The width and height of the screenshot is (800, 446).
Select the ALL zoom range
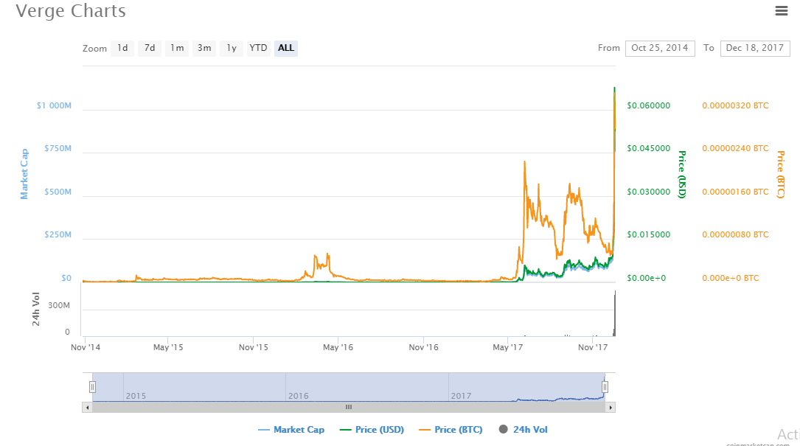click(x=286, y=48)
